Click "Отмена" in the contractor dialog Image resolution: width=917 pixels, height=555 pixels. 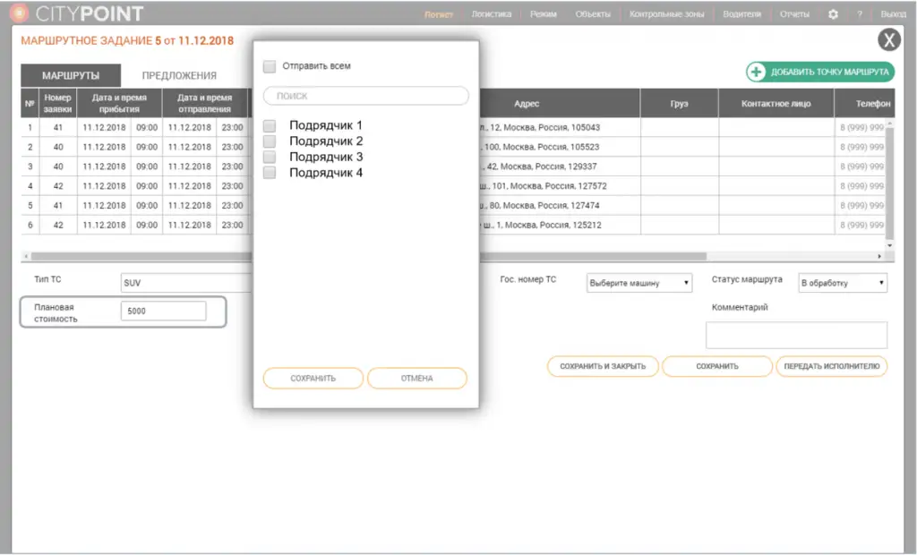click(x=416, y=379)
